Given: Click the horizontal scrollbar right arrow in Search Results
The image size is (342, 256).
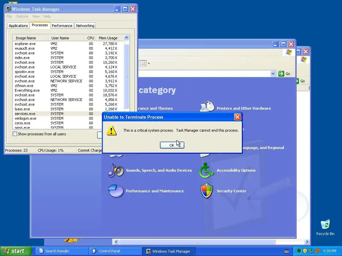Looking at the screenshot, I should point(307,242).
